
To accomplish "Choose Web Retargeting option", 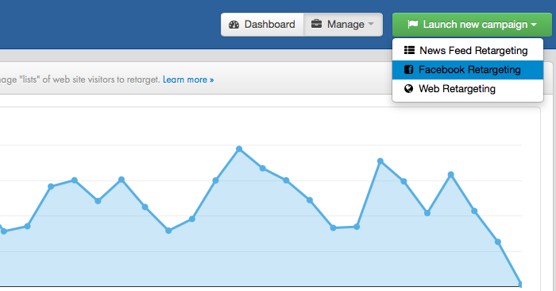I will 468,89.
